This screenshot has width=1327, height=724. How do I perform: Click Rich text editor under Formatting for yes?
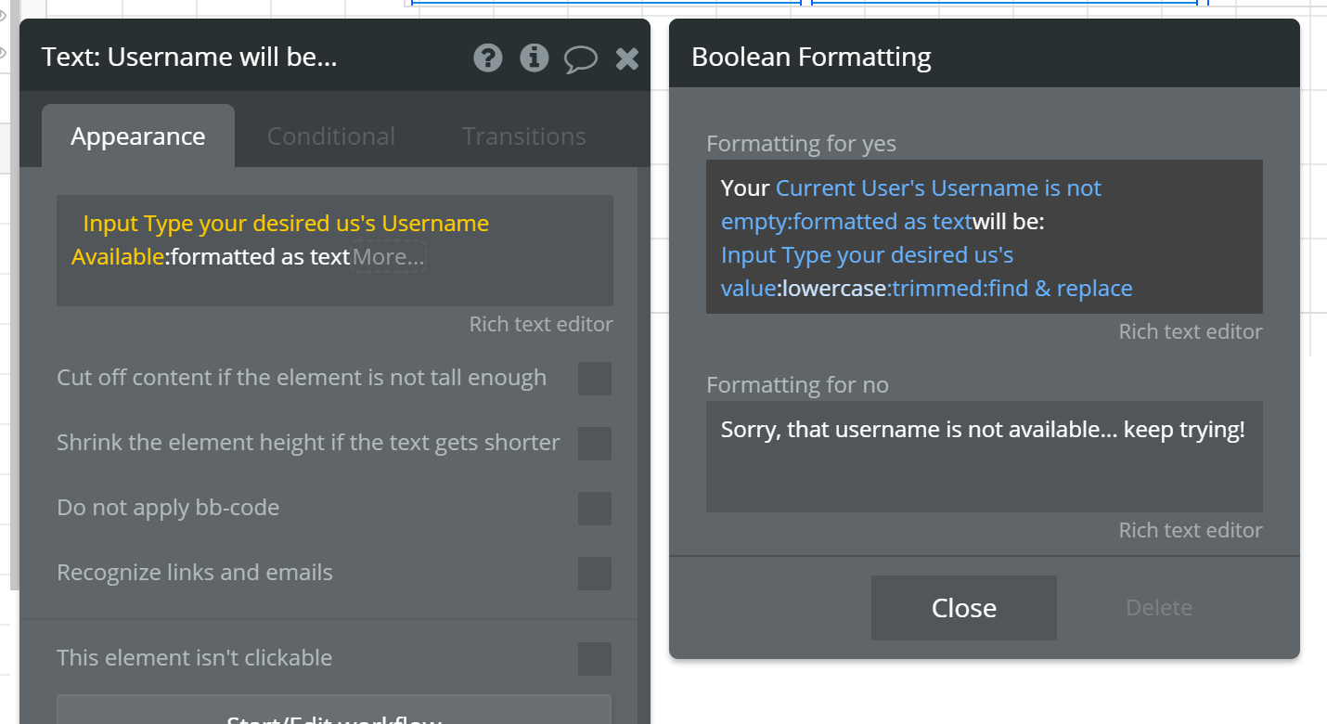click(x=1190, y=332)
